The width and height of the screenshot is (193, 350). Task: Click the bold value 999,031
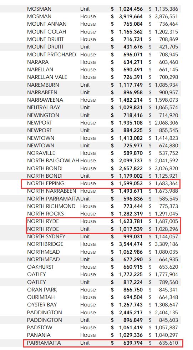(133, 237)
